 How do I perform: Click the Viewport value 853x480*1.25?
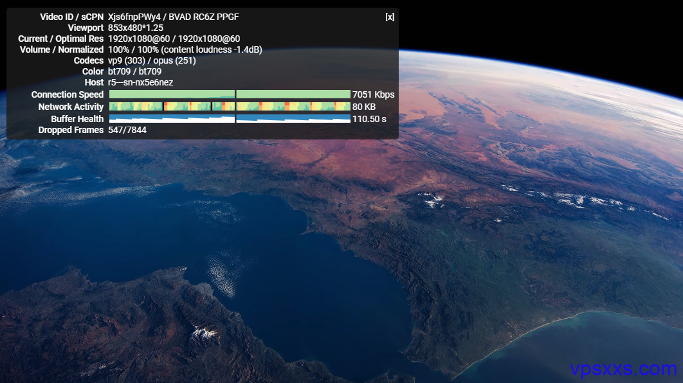[136, 28]
